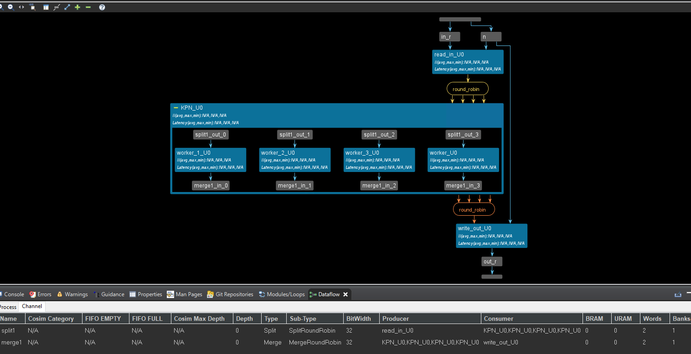The height and width of the screenshot is (354, 691).
Task: Sort by the URAM column header
Action: (626, 319)
